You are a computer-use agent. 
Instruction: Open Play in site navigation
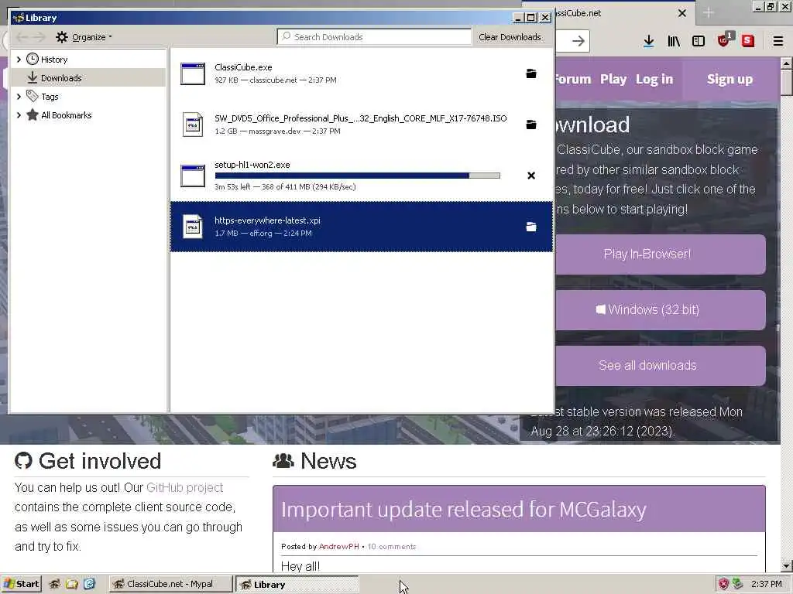coord(613,80)
